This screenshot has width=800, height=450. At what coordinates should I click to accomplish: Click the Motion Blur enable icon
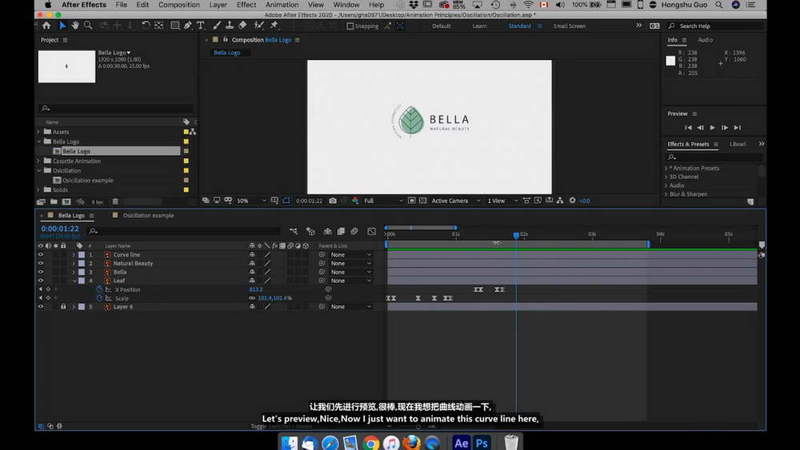(x=354, y=231)
